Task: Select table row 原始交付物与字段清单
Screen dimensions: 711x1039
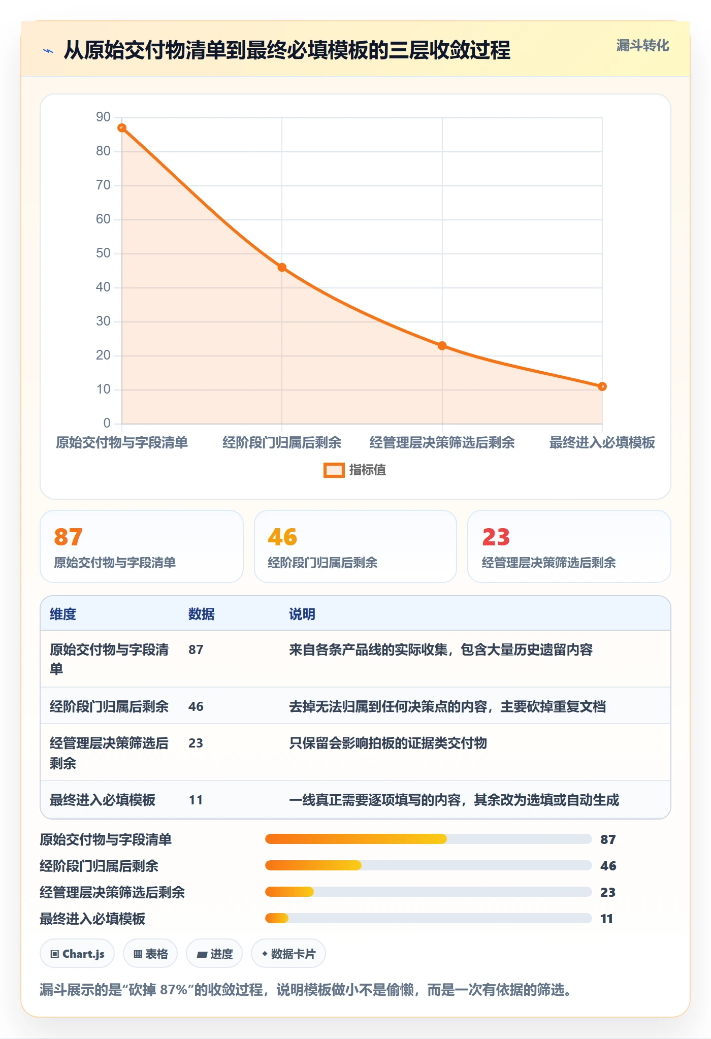Action: (355, 659)
